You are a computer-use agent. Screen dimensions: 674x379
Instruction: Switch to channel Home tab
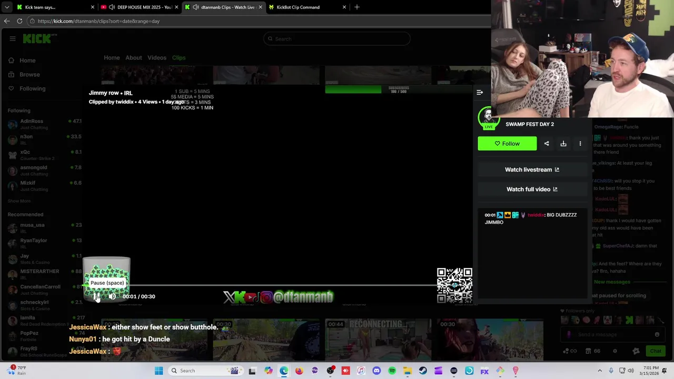[112, 57]
